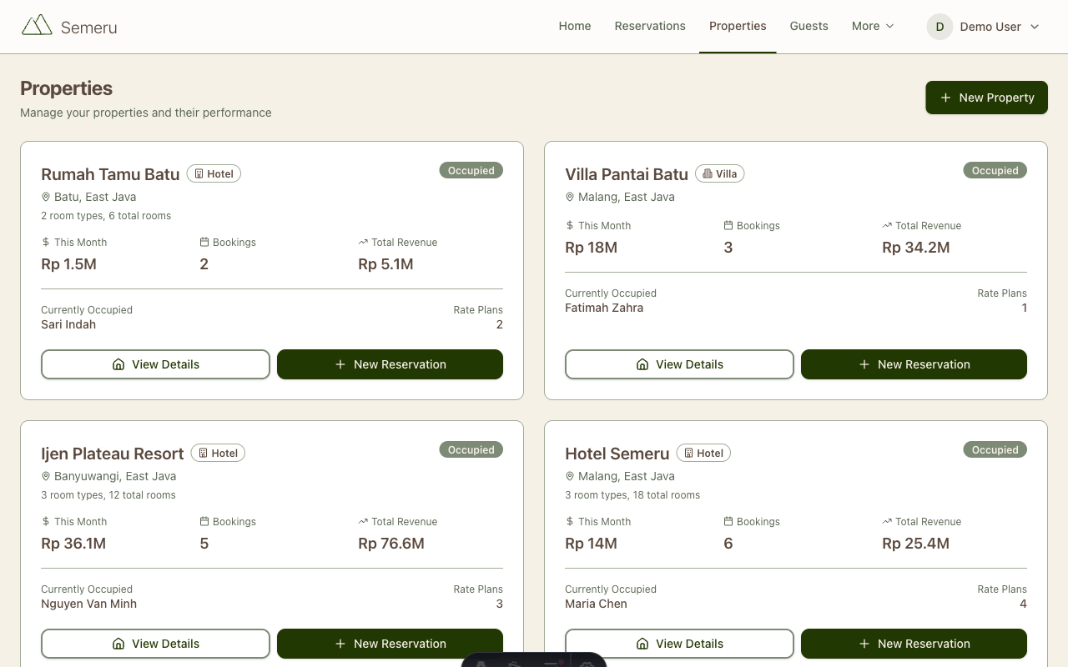Click '3 room types, 18 total rooms' text
1068x667 pixels.
click(x=632, y=495)
